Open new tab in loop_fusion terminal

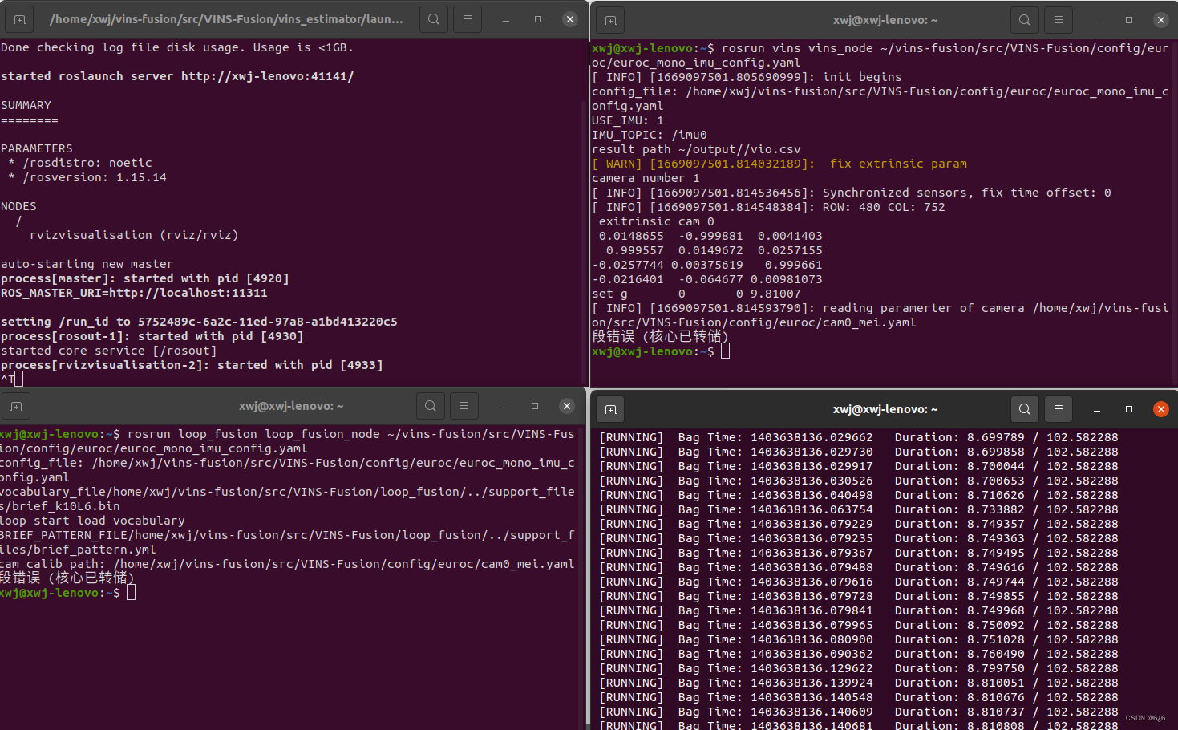click(16, 406)
